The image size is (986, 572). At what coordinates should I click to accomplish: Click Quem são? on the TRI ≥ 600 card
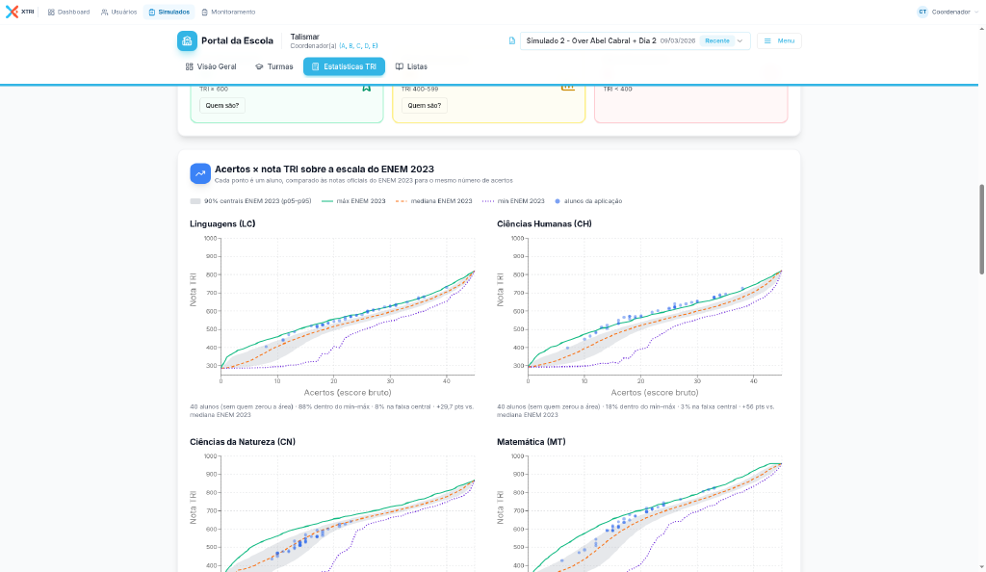[222, 106]
